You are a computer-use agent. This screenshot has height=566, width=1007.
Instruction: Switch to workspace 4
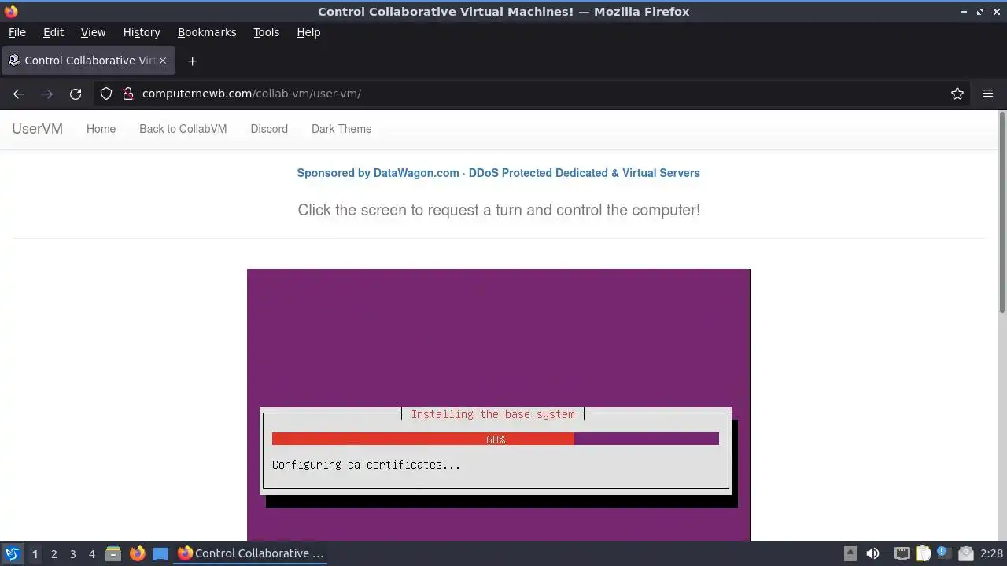click(92, 553)
